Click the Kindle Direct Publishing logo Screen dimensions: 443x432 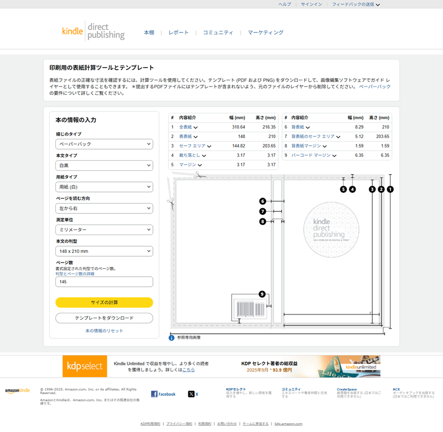93,32
